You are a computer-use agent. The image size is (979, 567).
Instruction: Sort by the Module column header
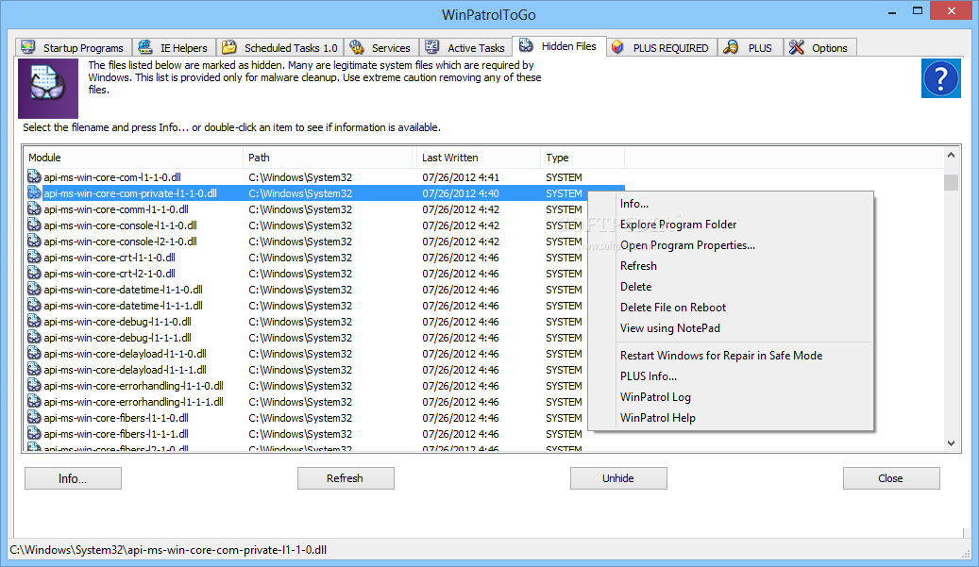133,158
